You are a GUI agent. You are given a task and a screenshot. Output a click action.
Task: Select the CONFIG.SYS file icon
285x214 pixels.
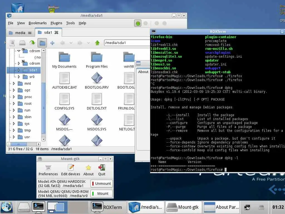pyautogui.click(x=65, y=99)
